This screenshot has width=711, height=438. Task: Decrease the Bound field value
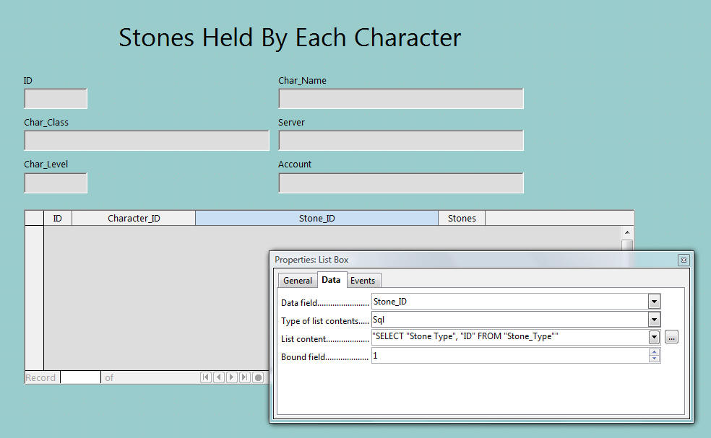(x=655, y=359)
